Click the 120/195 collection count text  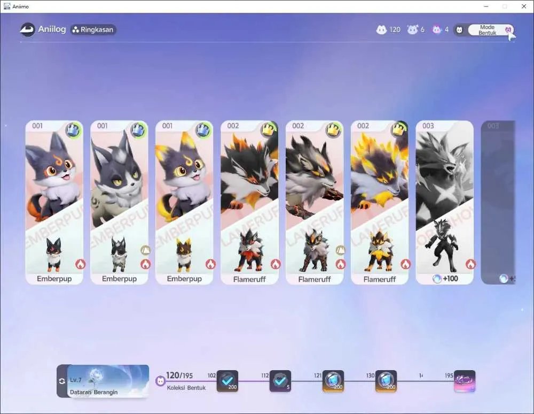coord(179,375)
